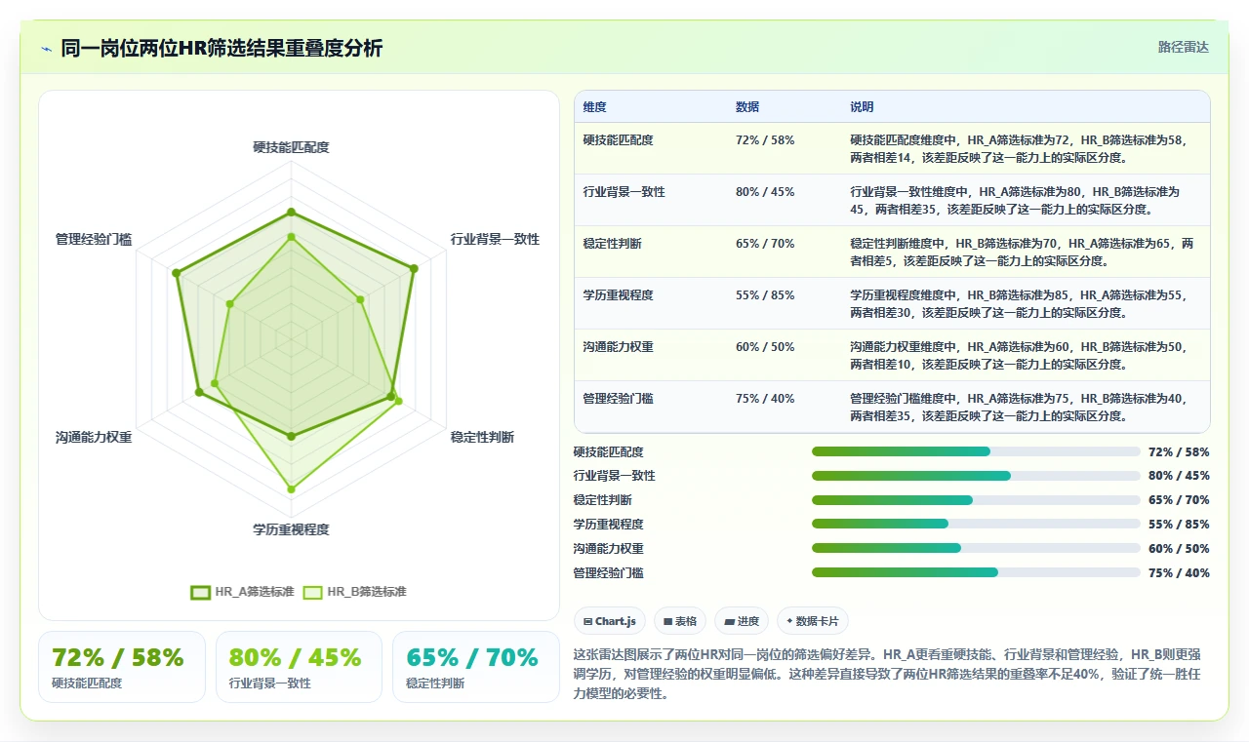Click radar axis label 行业背景一致性
Image resolution: width=1249 pixels, height=742 pixels.
click(495, 239)
